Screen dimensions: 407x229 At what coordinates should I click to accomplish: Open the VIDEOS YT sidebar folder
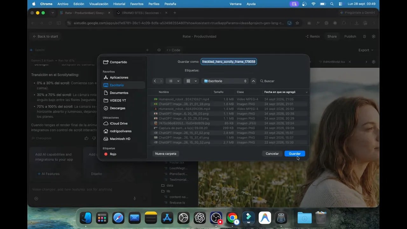(x=118, y=101)
